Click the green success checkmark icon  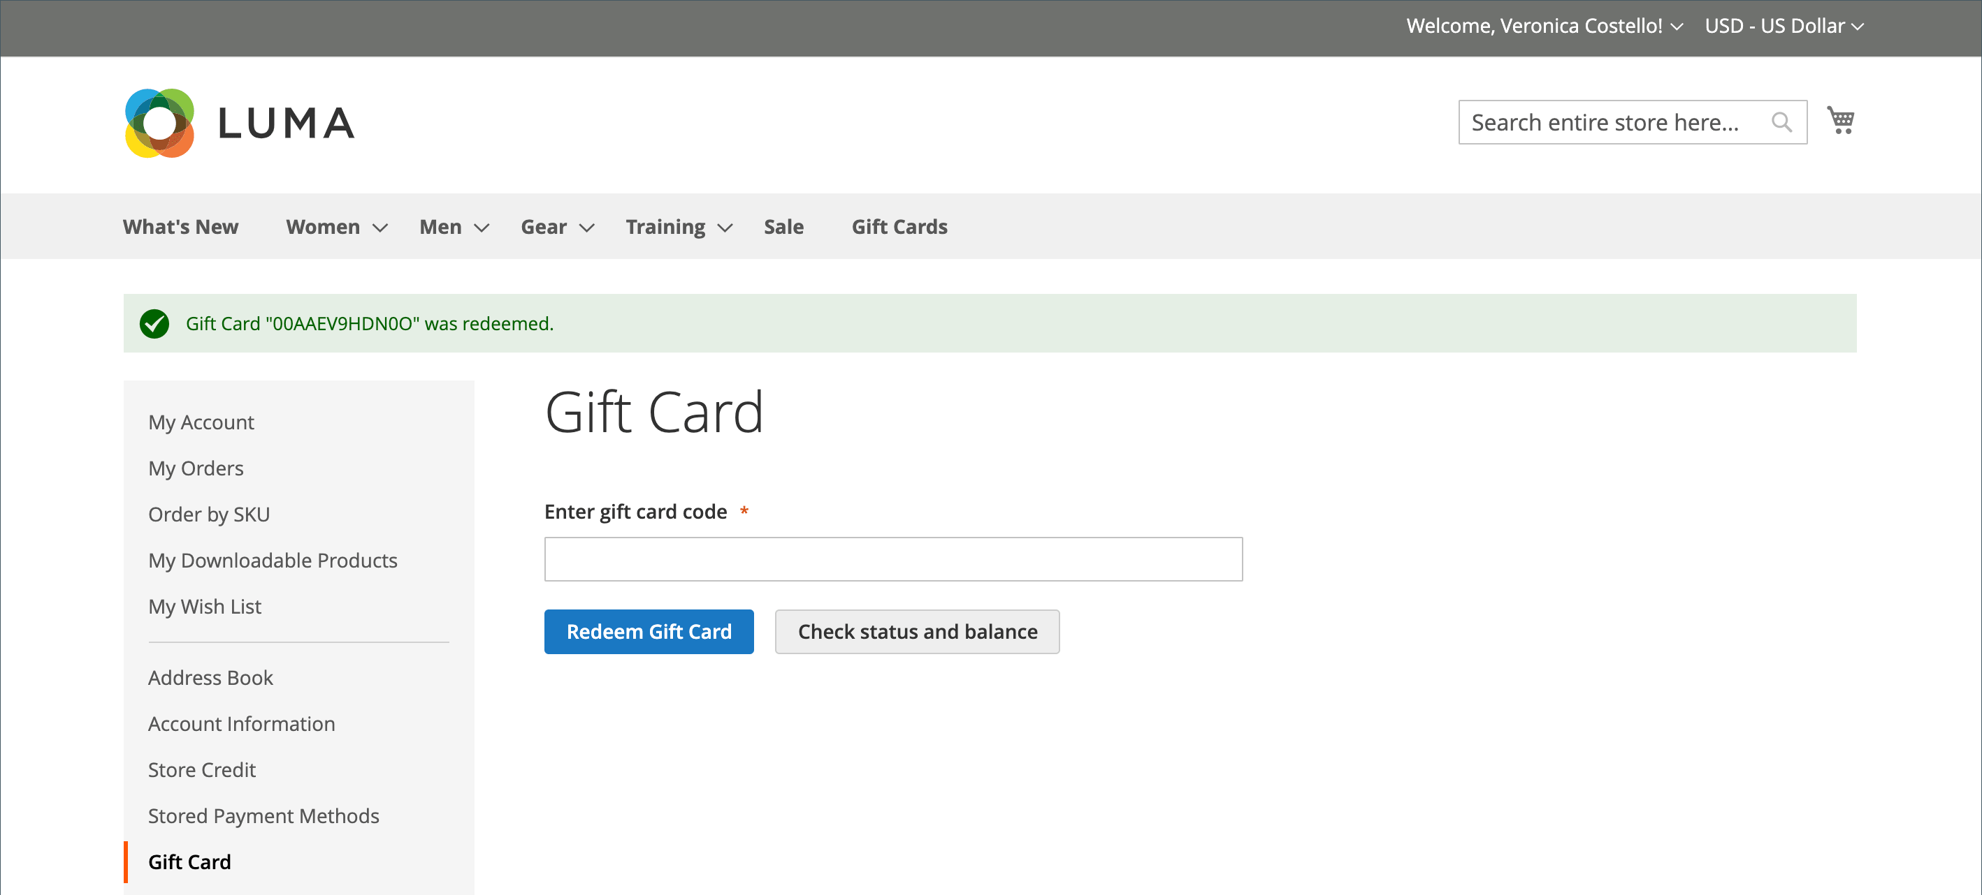pyautogui.click(x=154, y=324)
